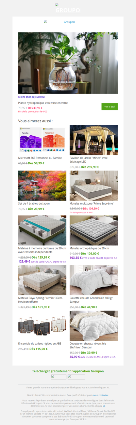Open the hydroponic plant vase image
136x425 pixels.
coord(68,63)
